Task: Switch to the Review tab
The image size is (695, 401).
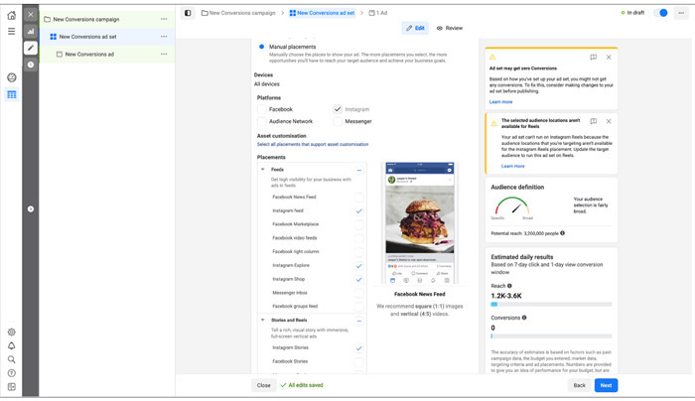Action: coord(450,28)
